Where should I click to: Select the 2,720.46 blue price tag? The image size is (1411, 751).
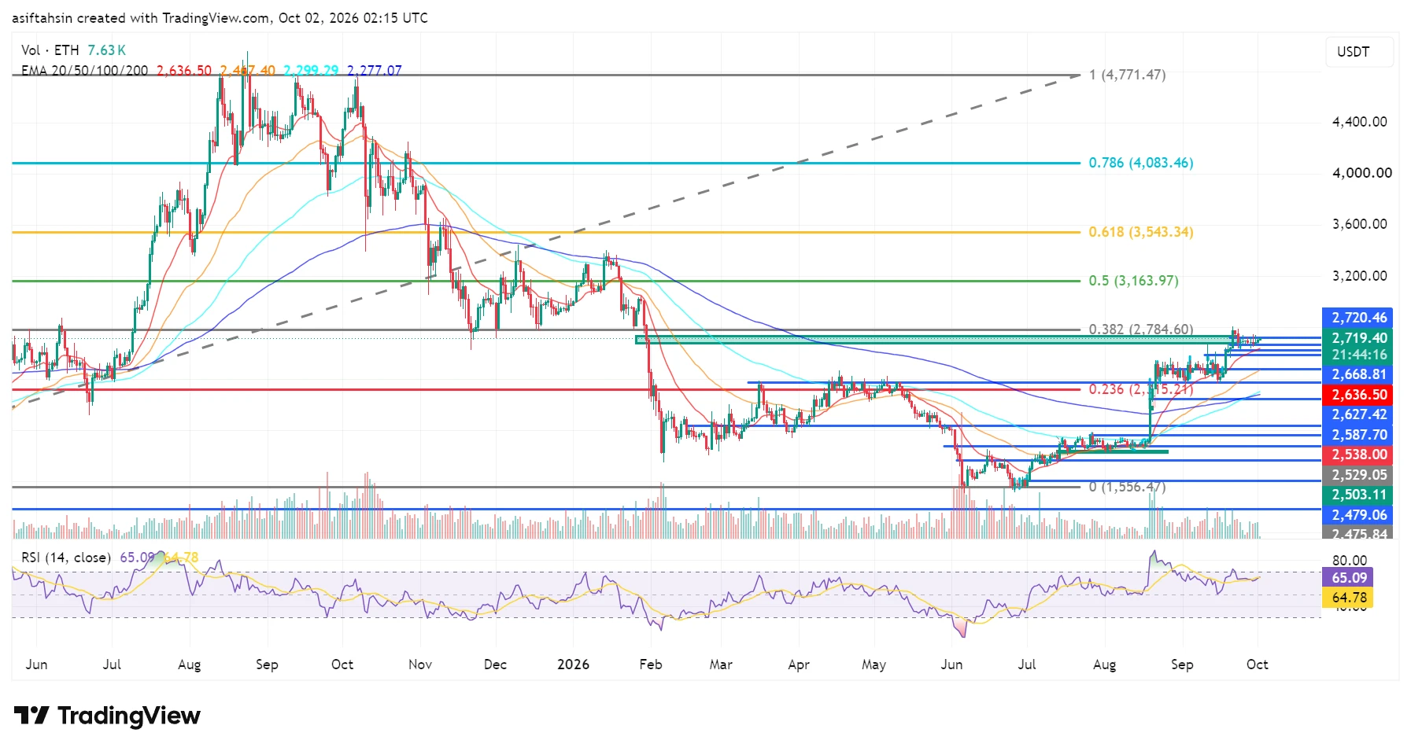pos(1358,318)
